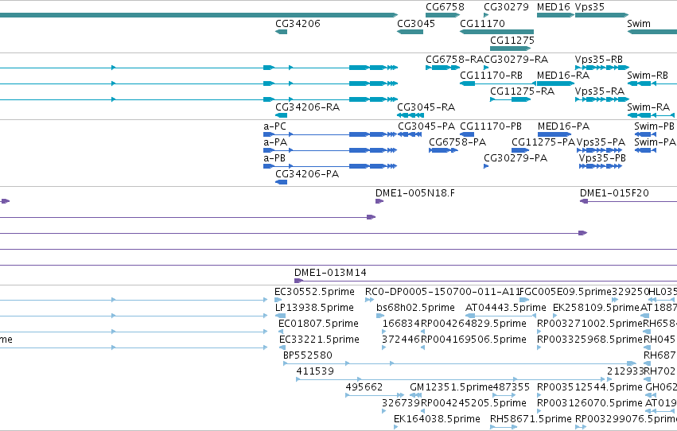The height and width of the screenshot is (431, 677).
Task: Select transcript Swim-RB
Action: [652, 83]
